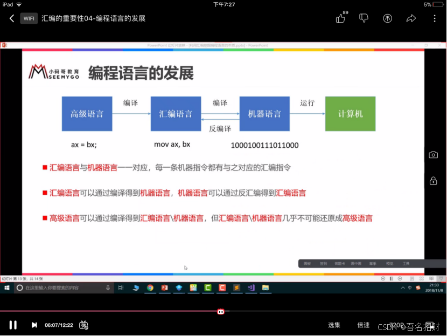Go to next slide in PowerPoint status bar
The image size is (447, 336).
(x=400, y=279)
